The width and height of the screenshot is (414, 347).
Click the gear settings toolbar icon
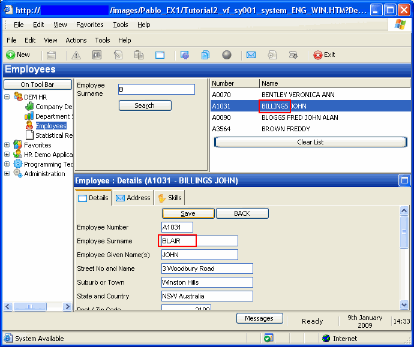pyautogui.click(x=185, y=55)
